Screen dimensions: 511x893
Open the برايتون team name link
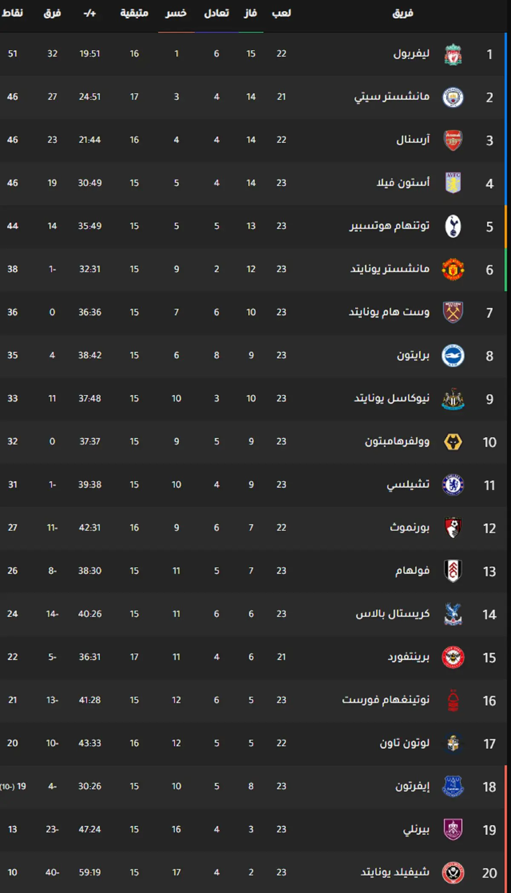pos(413,355)
